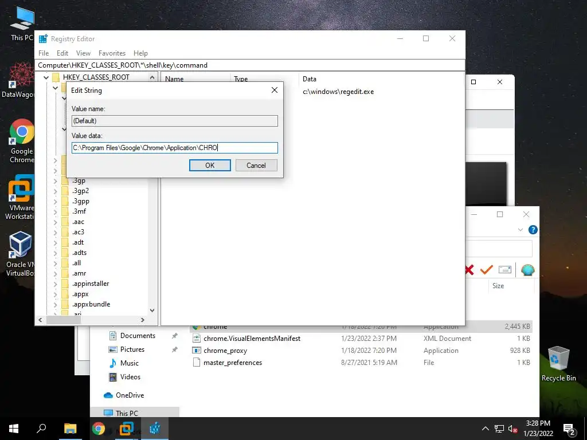
Task: Open the network status tray icon
Action: [x=499, y=429]
